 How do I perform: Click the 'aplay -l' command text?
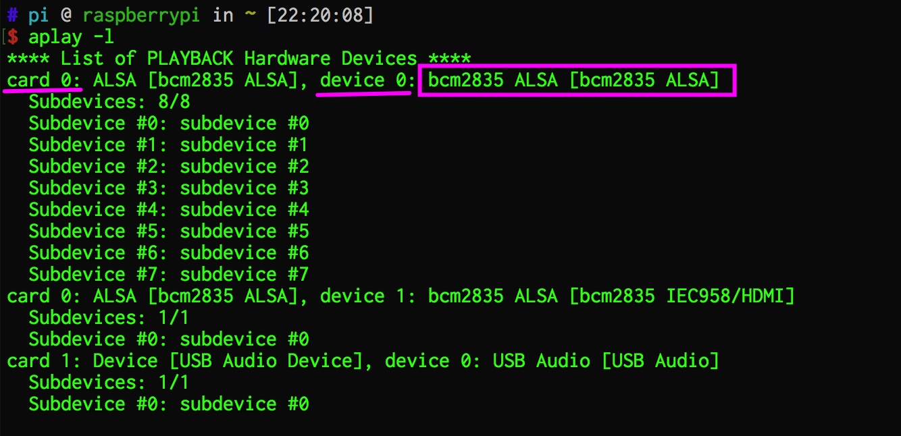point(66,37)
